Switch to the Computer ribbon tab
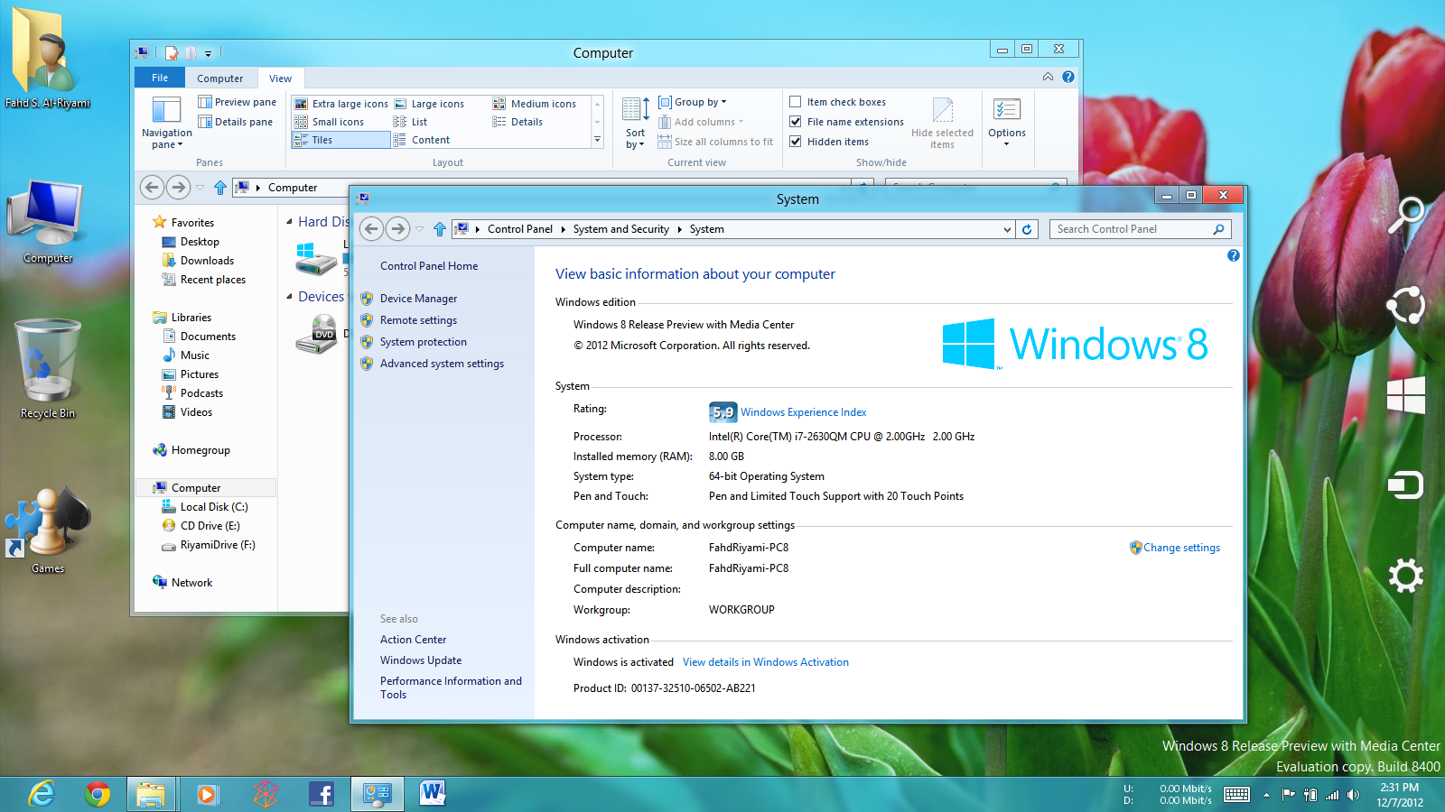1445x812 pixels. pos(219,78)
